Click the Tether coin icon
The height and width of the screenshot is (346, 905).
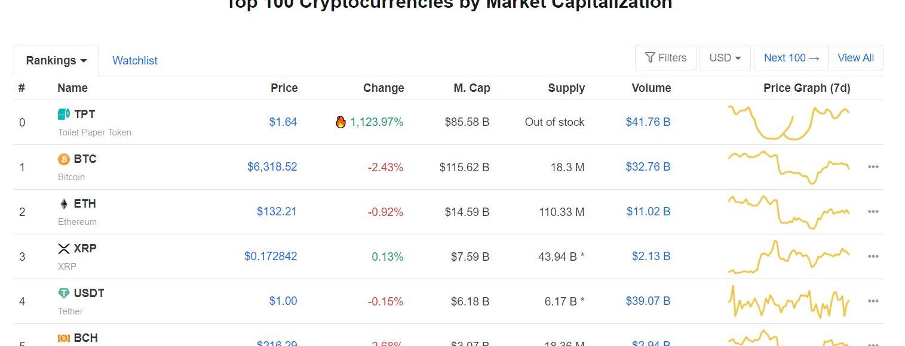click(63, 294)
